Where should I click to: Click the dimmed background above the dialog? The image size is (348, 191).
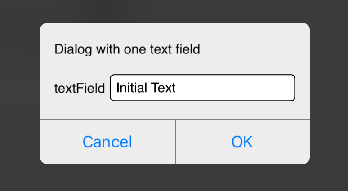pyautogui.click(x=174, y=11)
